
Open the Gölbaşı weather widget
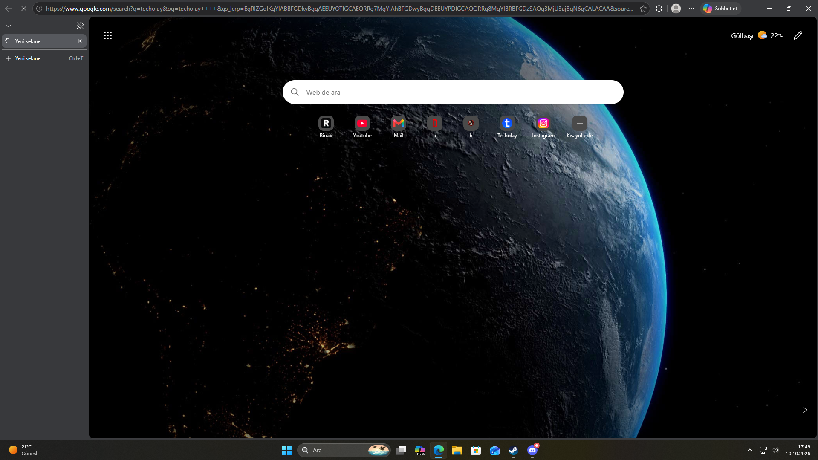pos(757,35)
